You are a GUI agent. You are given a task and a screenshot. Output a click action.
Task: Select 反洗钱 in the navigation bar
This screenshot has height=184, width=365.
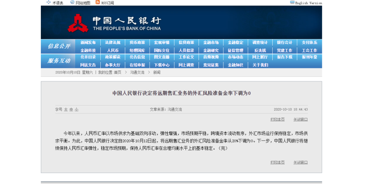(x=260, y=50)
